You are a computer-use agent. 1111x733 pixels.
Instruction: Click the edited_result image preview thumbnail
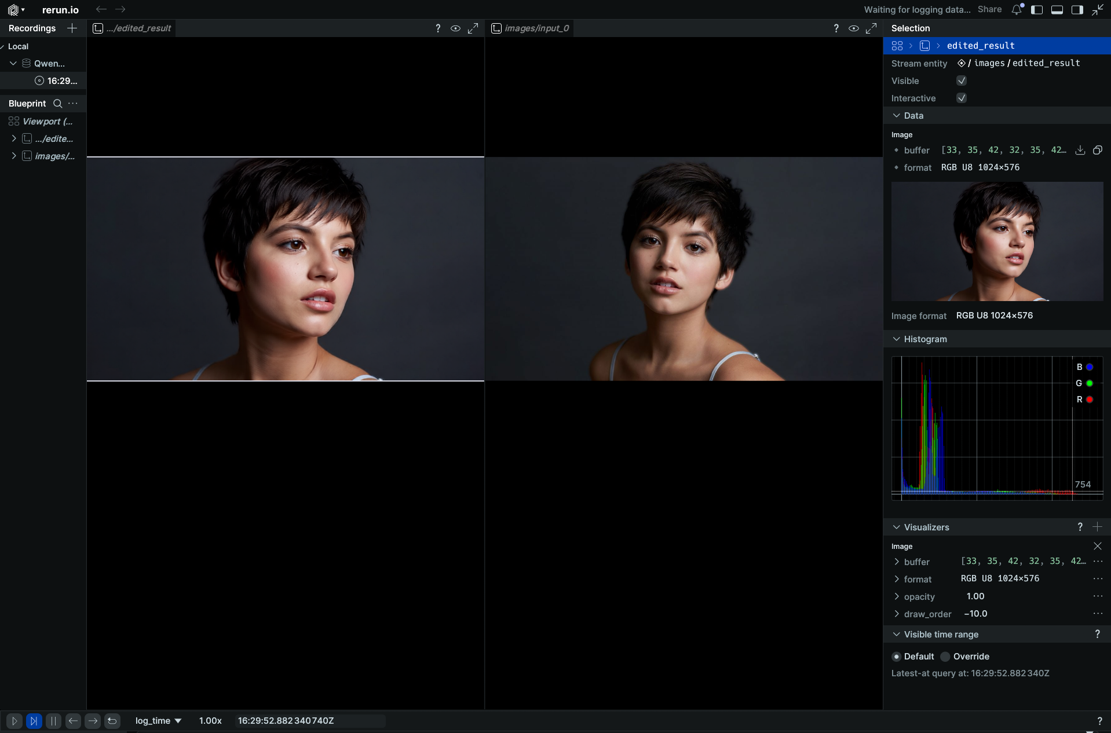click(x=997, y=241)
